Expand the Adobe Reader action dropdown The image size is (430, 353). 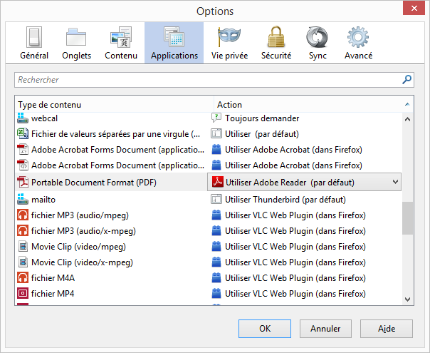(x=395, y=183)
